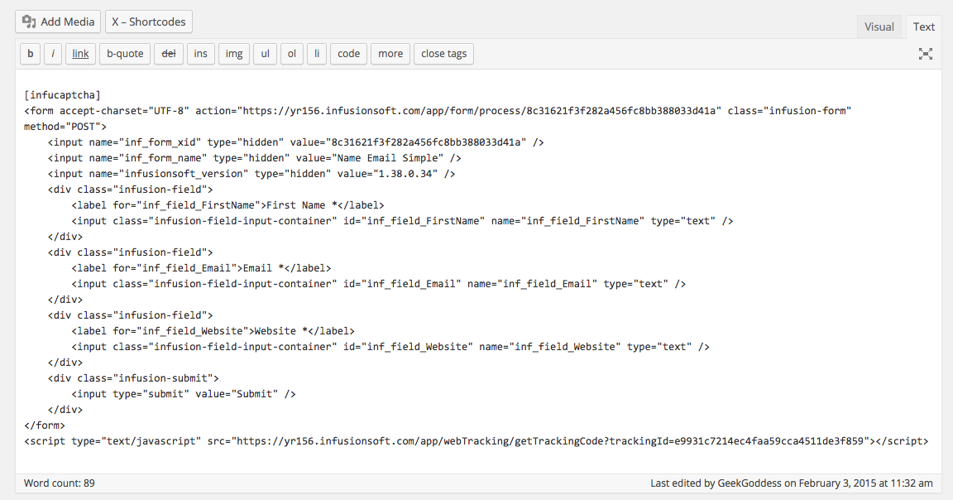Click the [infucaptcha] shortcode text
Image resolution: width=953 pixels, height=500 pixels.
(62, 95)
